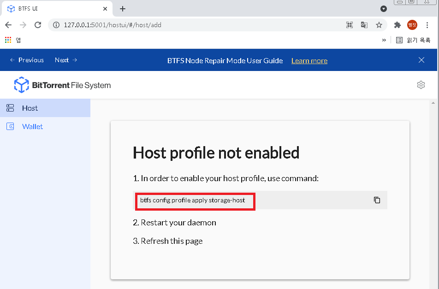Viewport: 439px width, 289px height.
Task: Open the apps grid shortcut
Action: [x=8, y=40]
